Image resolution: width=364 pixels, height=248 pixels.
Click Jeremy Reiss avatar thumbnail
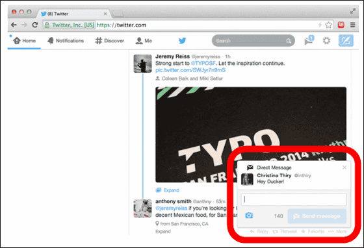pyautogui.click(x=143, y=64)
